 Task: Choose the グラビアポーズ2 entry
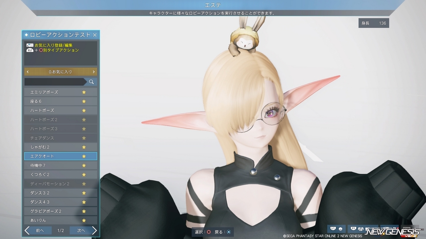click(60, 211)
